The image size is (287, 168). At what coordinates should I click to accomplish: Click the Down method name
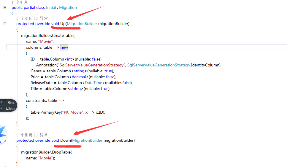click(66, 140)
